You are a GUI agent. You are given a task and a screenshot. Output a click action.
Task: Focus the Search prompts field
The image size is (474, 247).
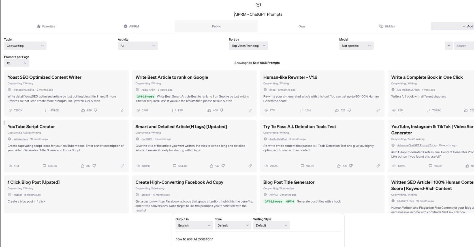(x=464, y=46)
